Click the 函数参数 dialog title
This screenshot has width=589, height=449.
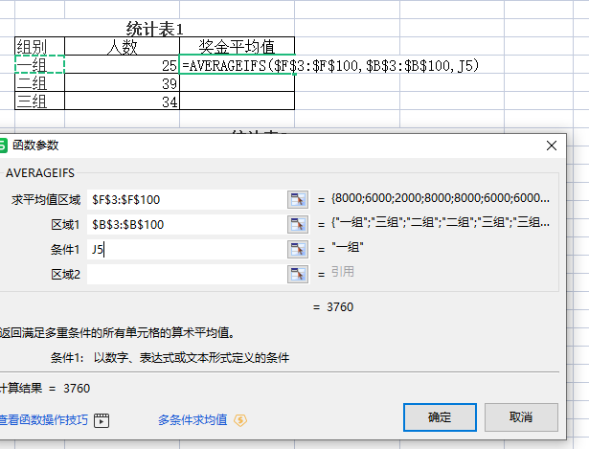(35, 145)
